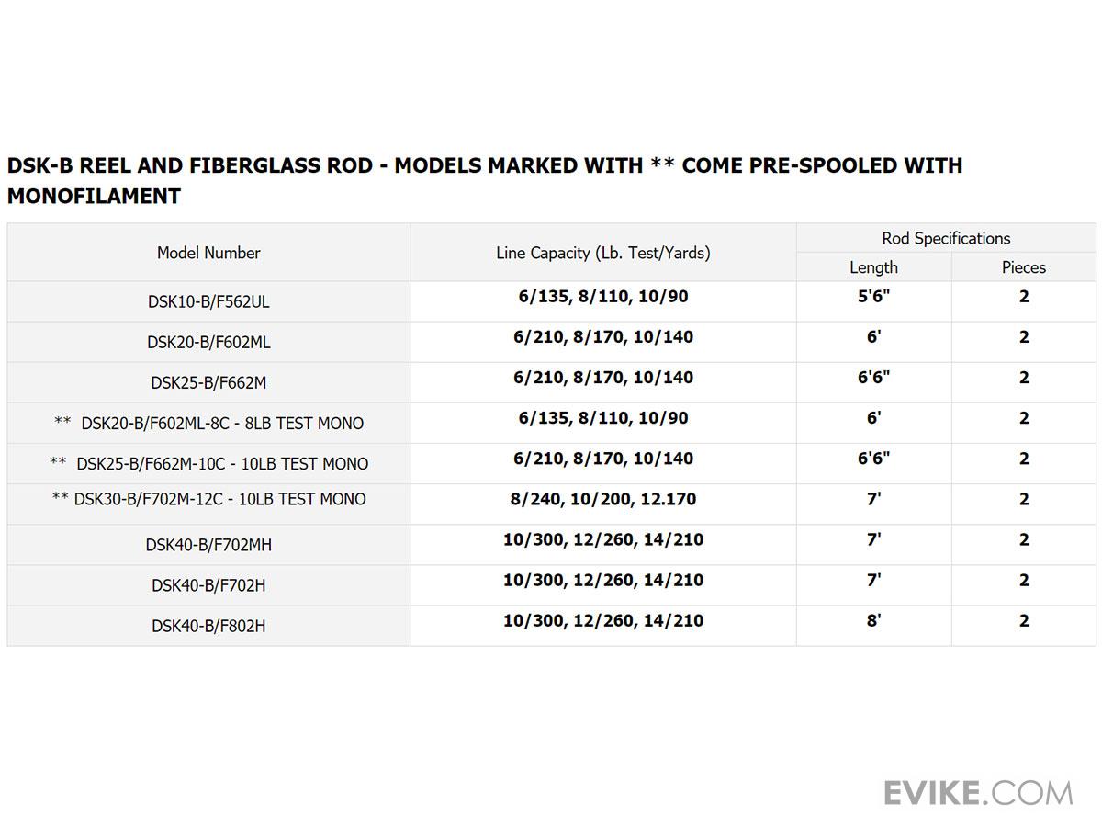Select the DSK25-B/F662M model cell
Screen dimensions: 1102x827
click(x=208, y=382)
